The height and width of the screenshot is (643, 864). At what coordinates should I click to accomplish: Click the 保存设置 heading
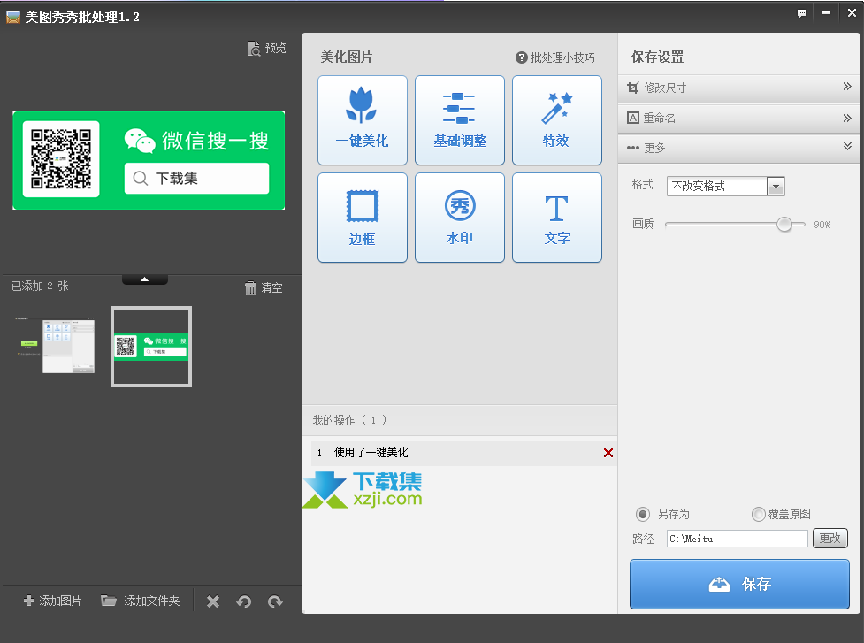657,57
